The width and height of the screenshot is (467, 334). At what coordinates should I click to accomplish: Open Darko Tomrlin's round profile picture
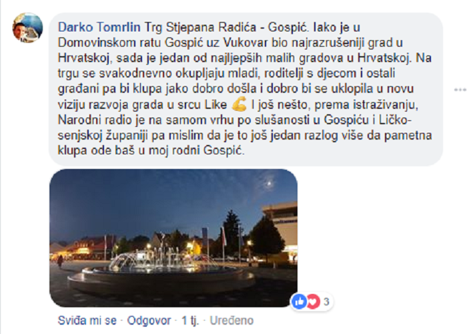coord(27,28)
